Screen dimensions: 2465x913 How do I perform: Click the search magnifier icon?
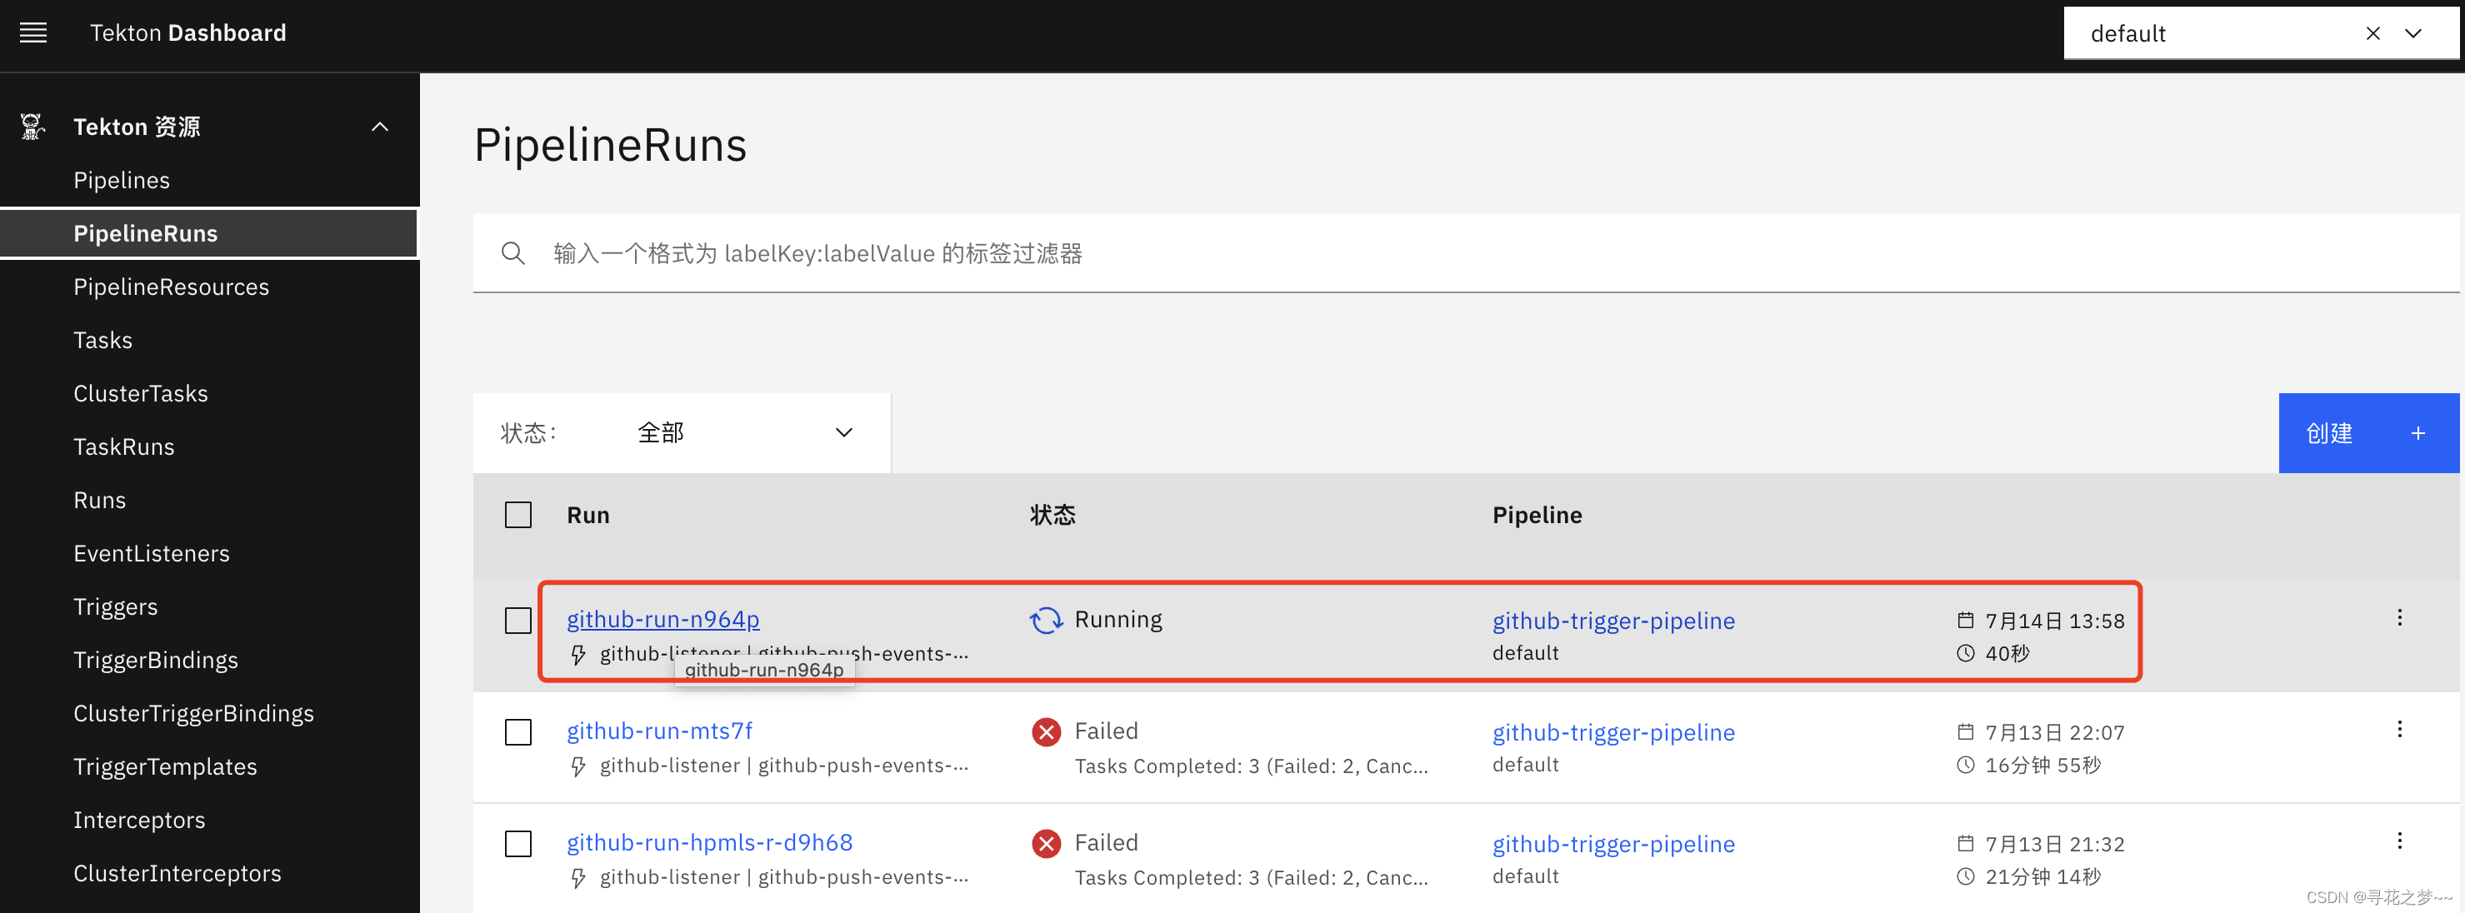tap(512, 253)
